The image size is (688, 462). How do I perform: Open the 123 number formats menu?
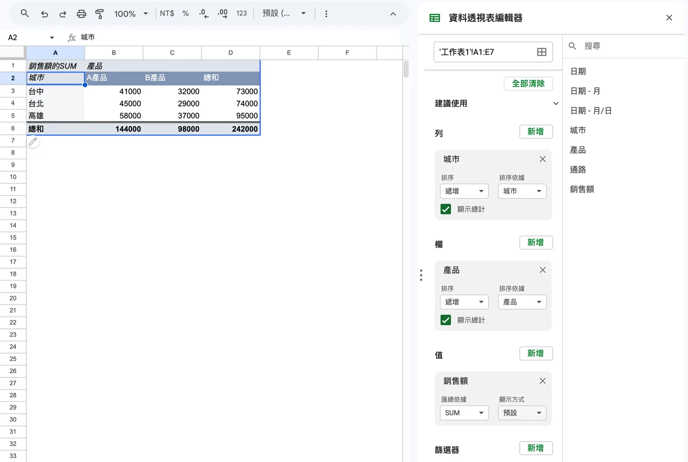pos(241,13)
